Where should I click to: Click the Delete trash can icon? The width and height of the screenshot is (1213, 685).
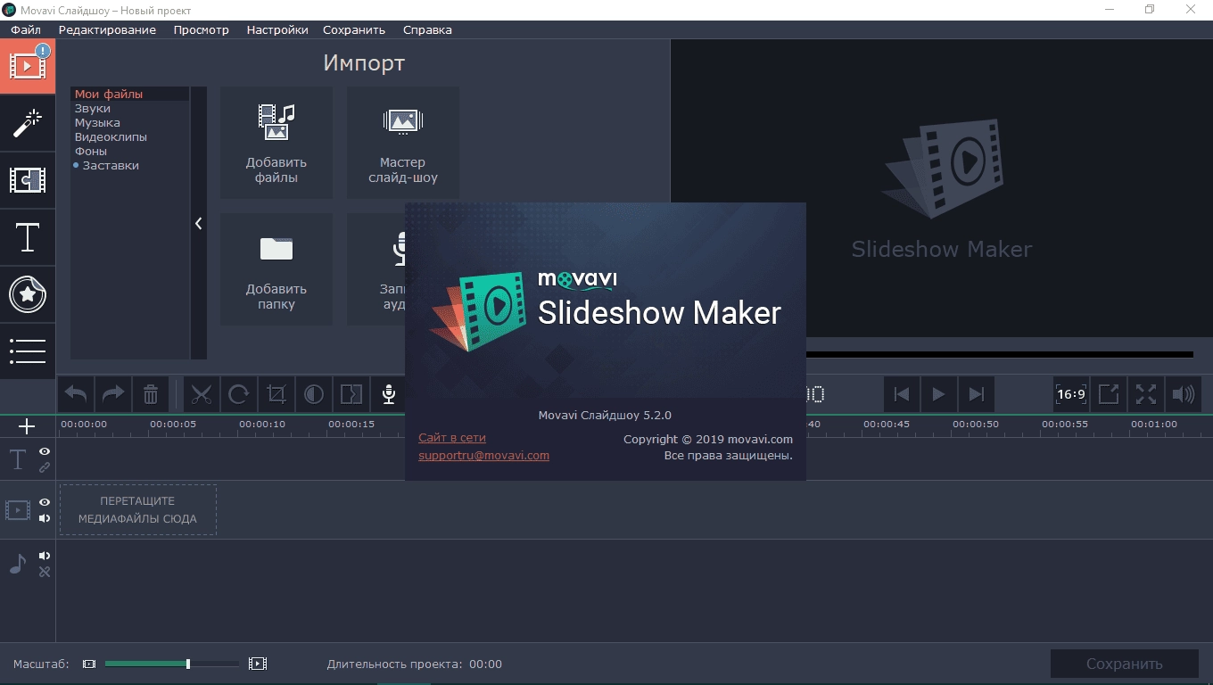[x=151, y=394]
